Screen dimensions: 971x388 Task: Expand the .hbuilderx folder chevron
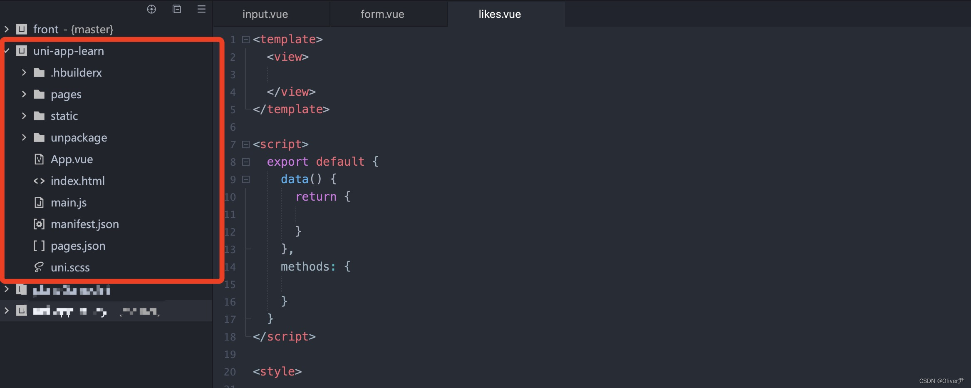pos(24,72)
